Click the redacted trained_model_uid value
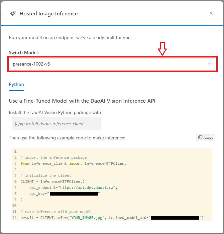The width and height of the screenshot is (224, 234). (x=175, y=218)
